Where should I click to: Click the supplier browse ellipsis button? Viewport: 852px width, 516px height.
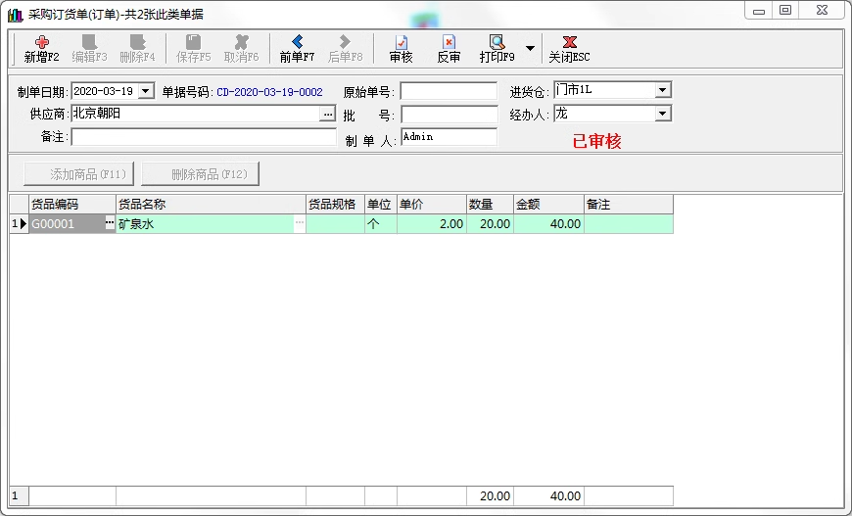click(328, 114)
